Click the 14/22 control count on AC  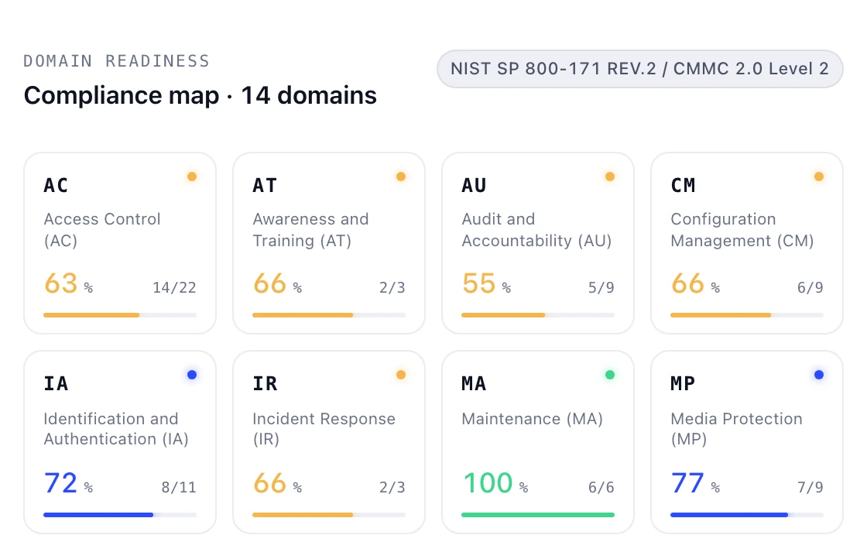pyautogui.click(x=174, y=287)
